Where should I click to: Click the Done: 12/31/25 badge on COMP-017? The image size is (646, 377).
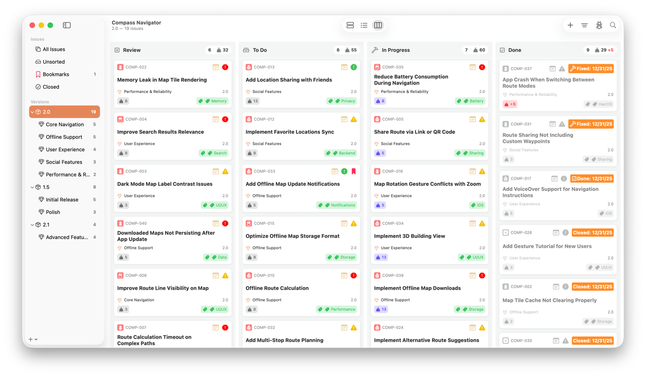592,179
